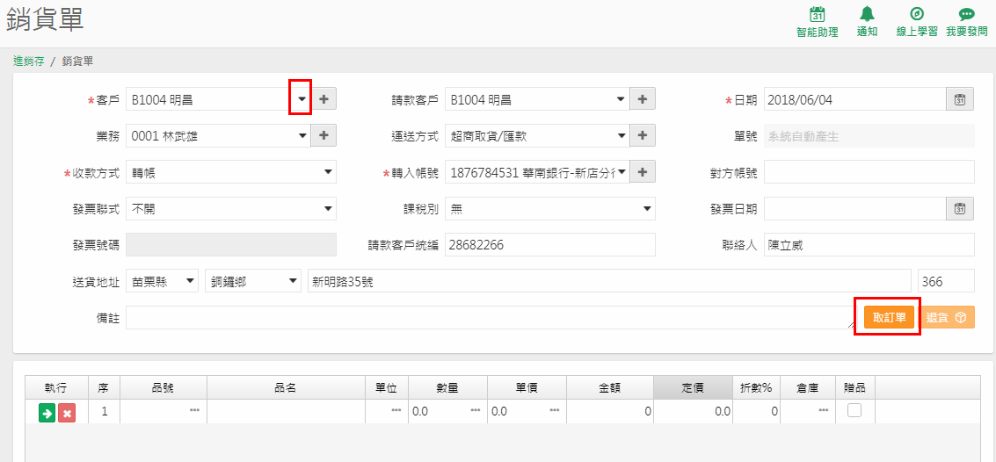Click the 聯絡人 field showing 陳立威
996x462 pixels.
pyautogui.click(x=869, y=245)
